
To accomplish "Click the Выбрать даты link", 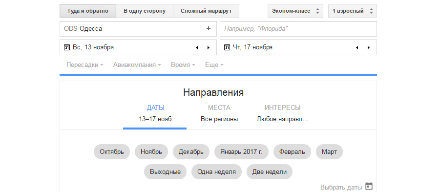I will 341,187.
